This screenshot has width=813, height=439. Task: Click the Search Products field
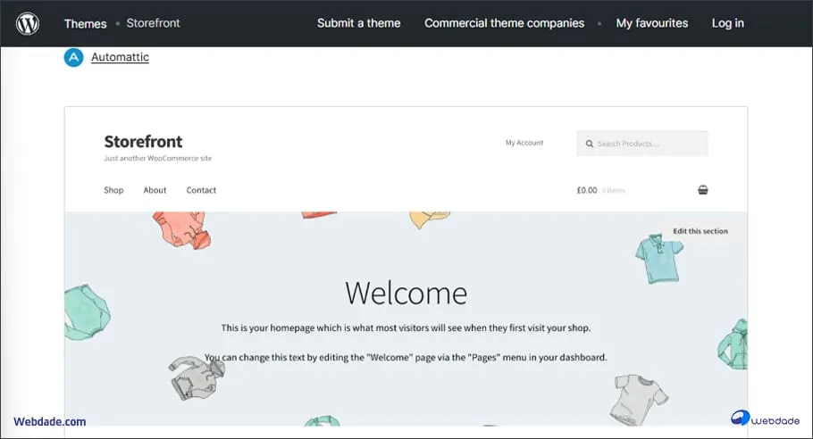(x=650, y=144)
